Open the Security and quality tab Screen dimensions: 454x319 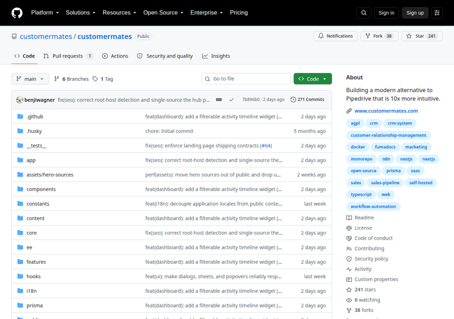[165, 56]
